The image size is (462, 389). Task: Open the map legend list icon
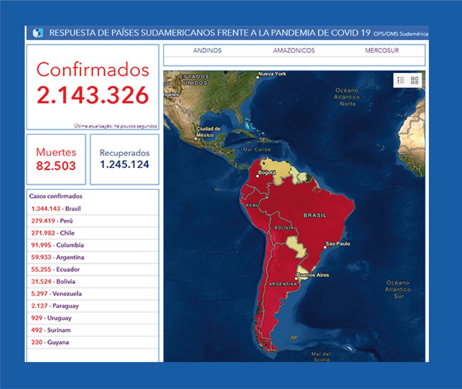click(x=401, y=80)
